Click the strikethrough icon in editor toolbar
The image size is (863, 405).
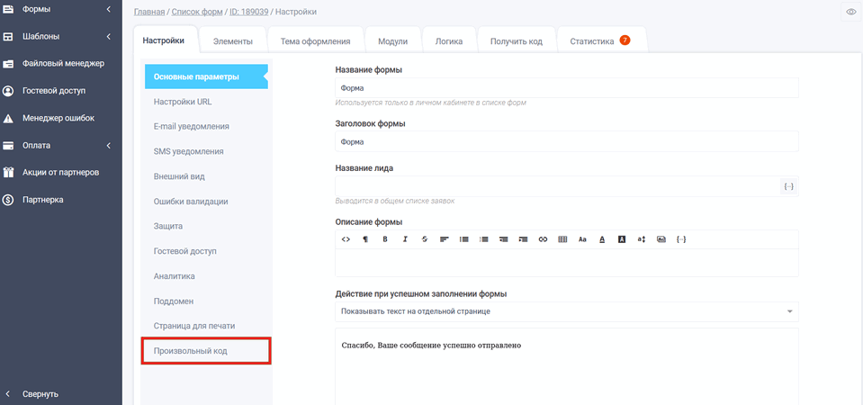[x=424, y=239]
